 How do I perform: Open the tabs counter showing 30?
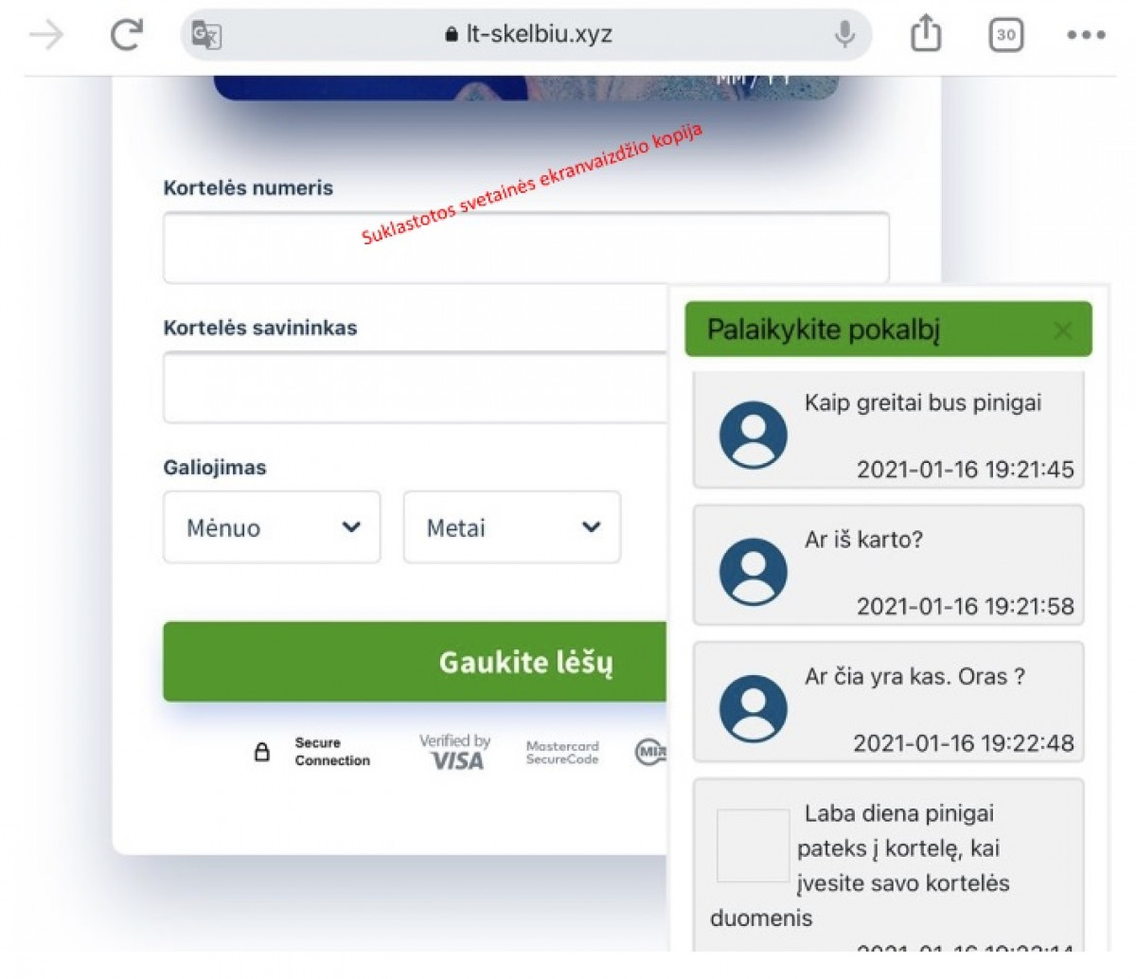point(1005,35)
